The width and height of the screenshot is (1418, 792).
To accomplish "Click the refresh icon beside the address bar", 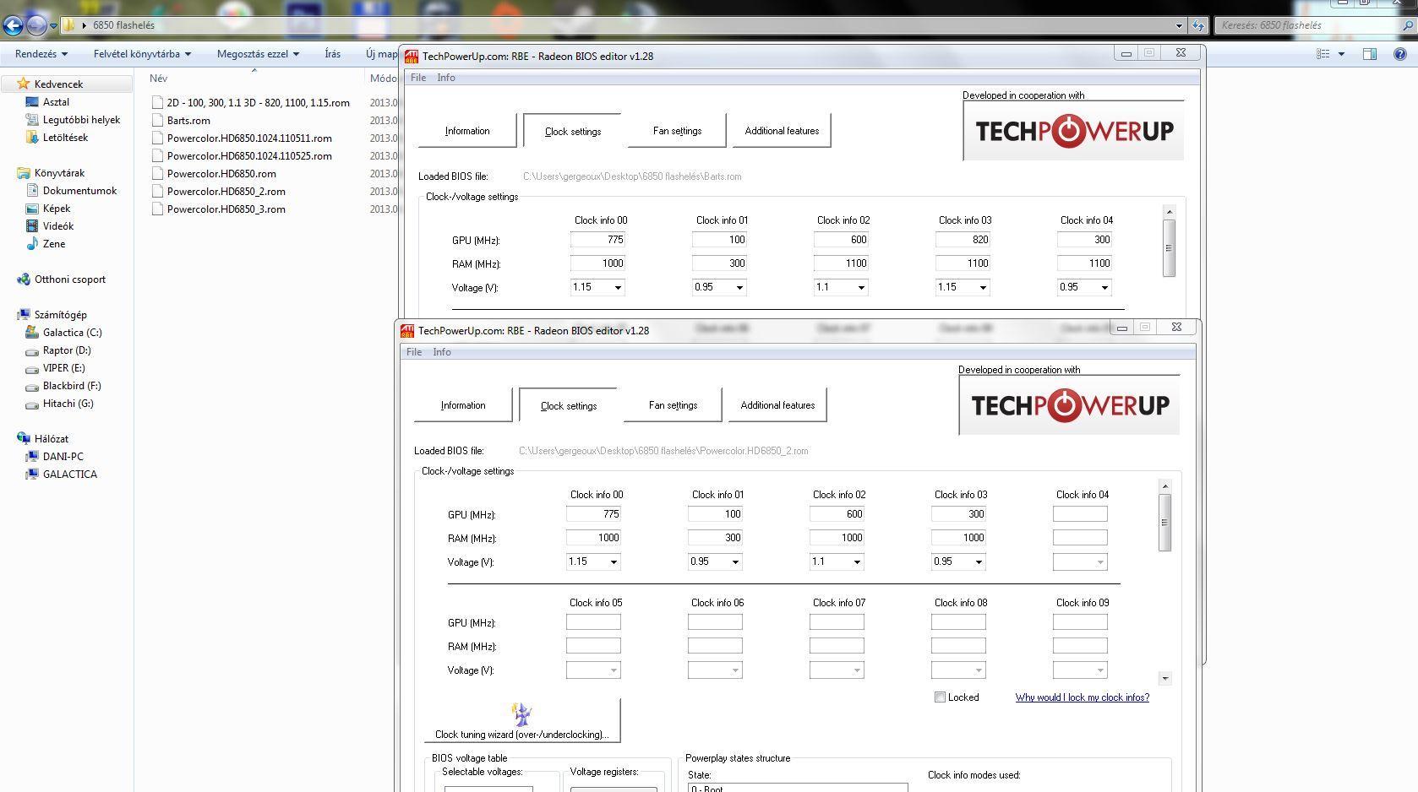I will [1197, 25].
